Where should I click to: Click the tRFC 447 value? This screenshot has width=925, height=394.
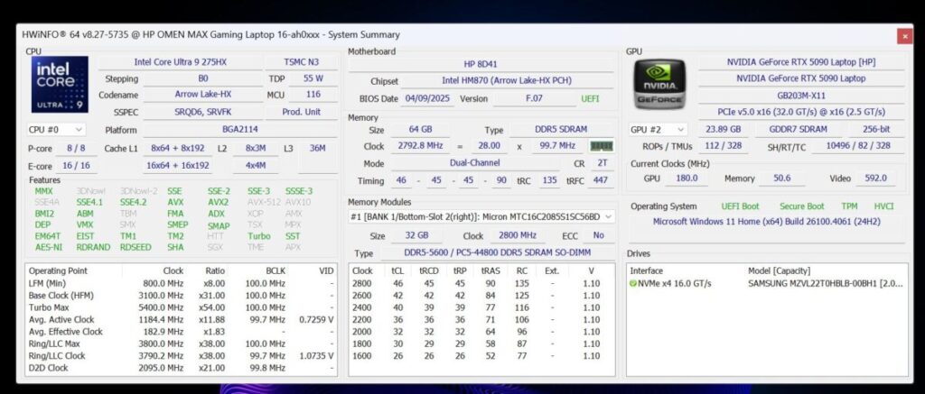[x=601, y=180]
